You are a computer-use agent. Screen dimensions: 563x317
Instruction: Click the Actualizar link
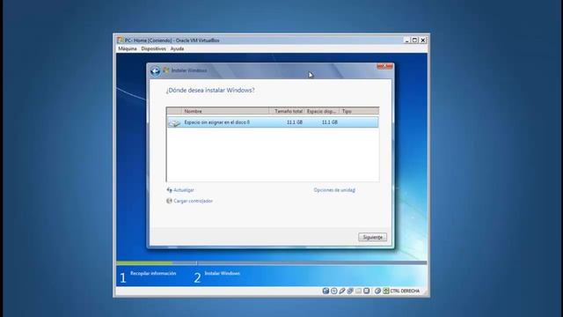pyautogui.click(x=184, y=190)
